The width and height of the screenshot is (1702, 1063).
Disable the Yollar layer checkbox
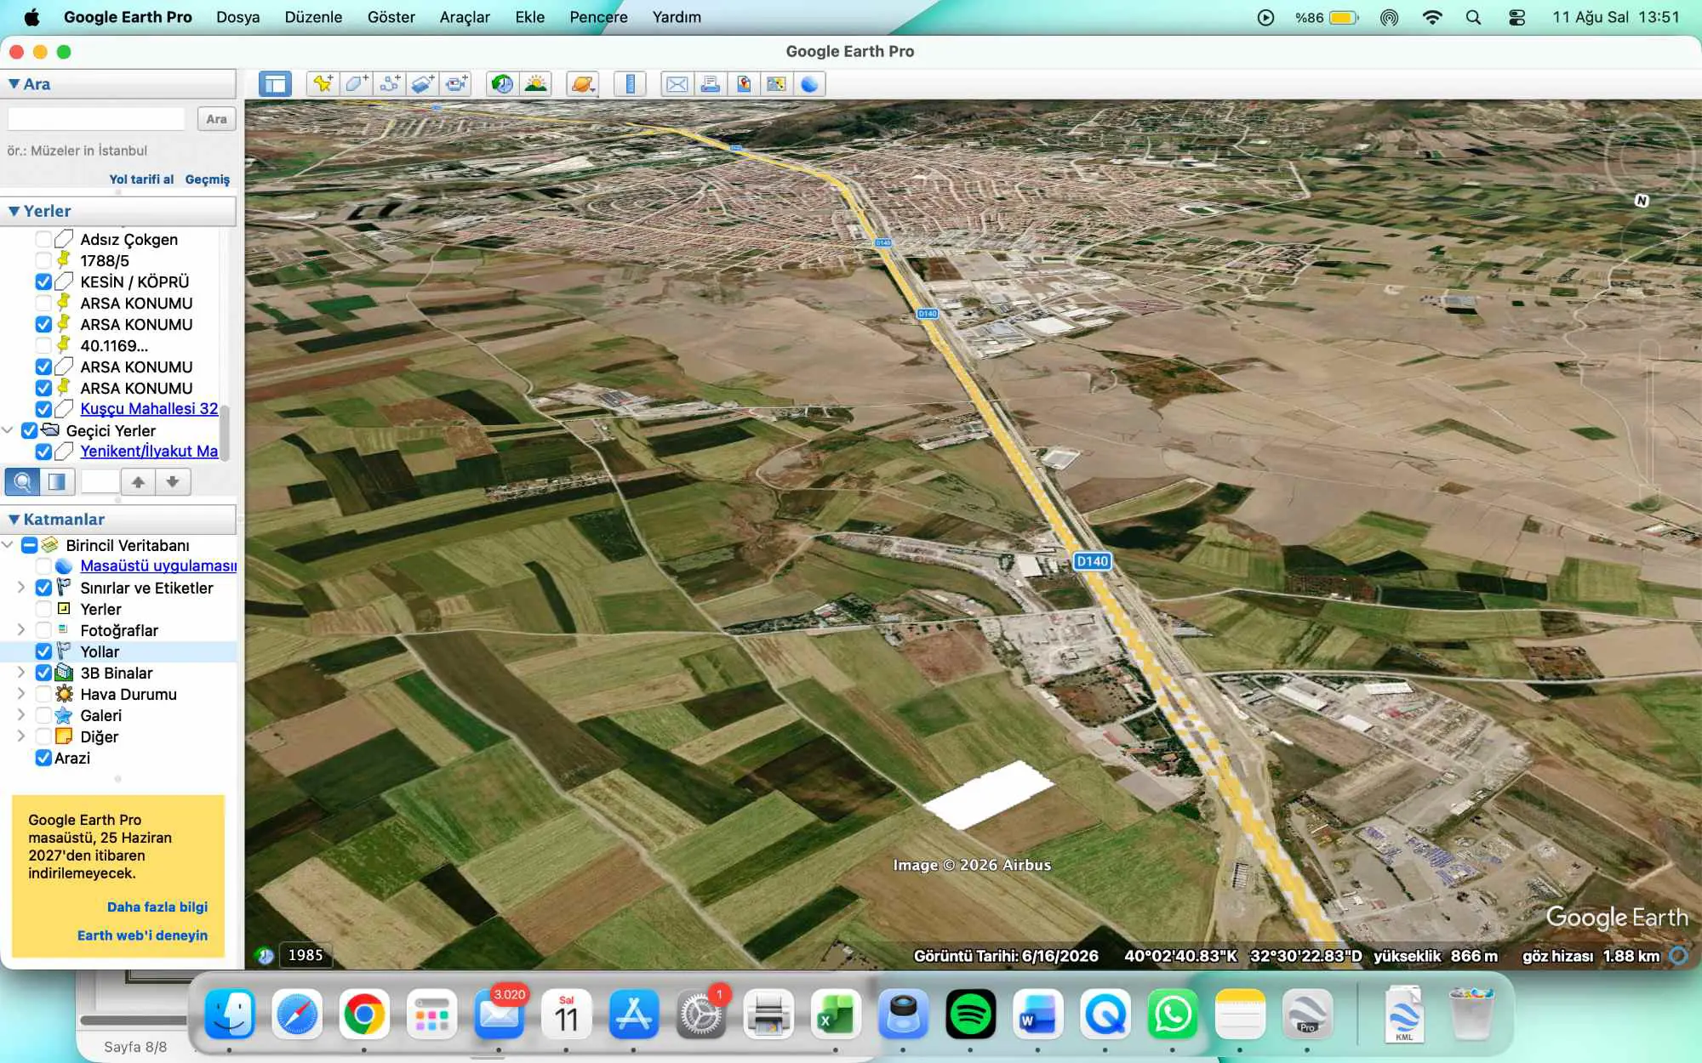43,651
